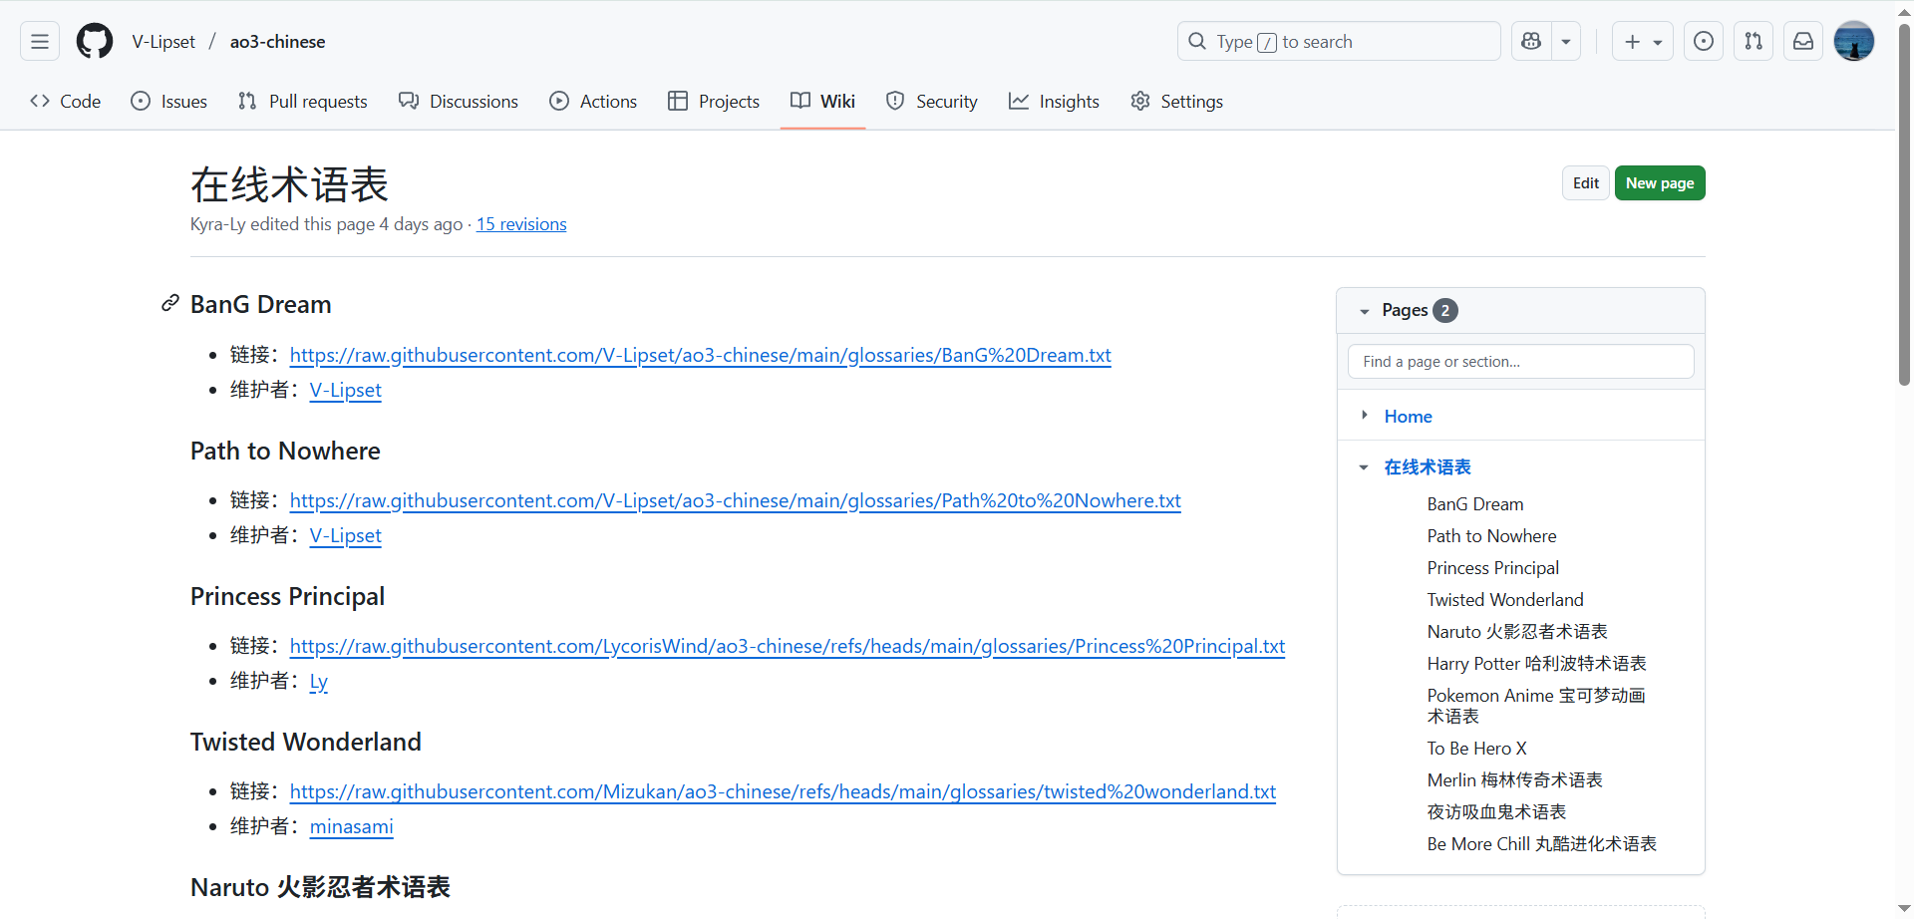Click the user profile avatar
This screenshot has width=1914, height=919.
(x=1854, y=42)
